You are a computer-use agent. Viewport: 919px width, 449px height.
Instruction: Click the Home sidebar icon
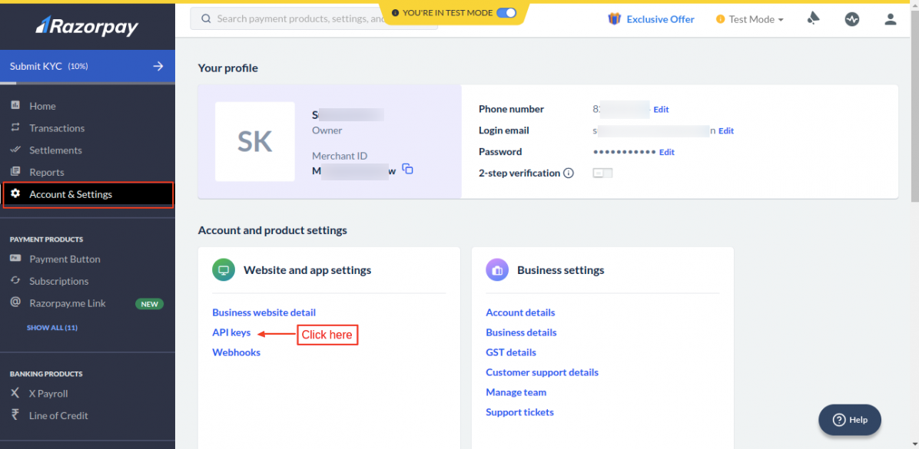16,105
